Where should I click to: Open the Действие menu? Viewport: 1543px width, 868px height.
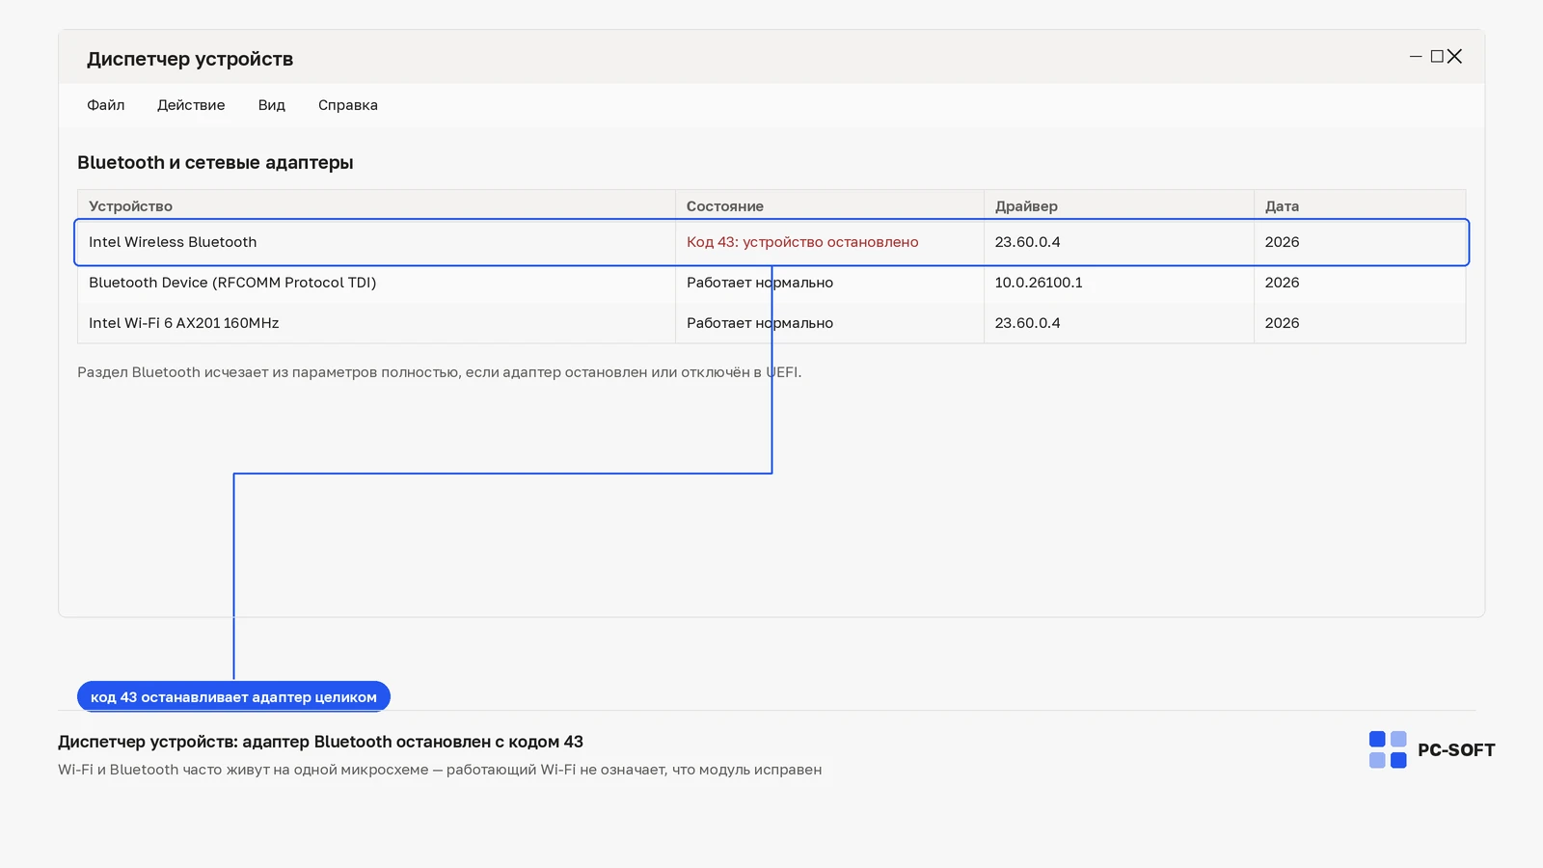coord(191,105)
